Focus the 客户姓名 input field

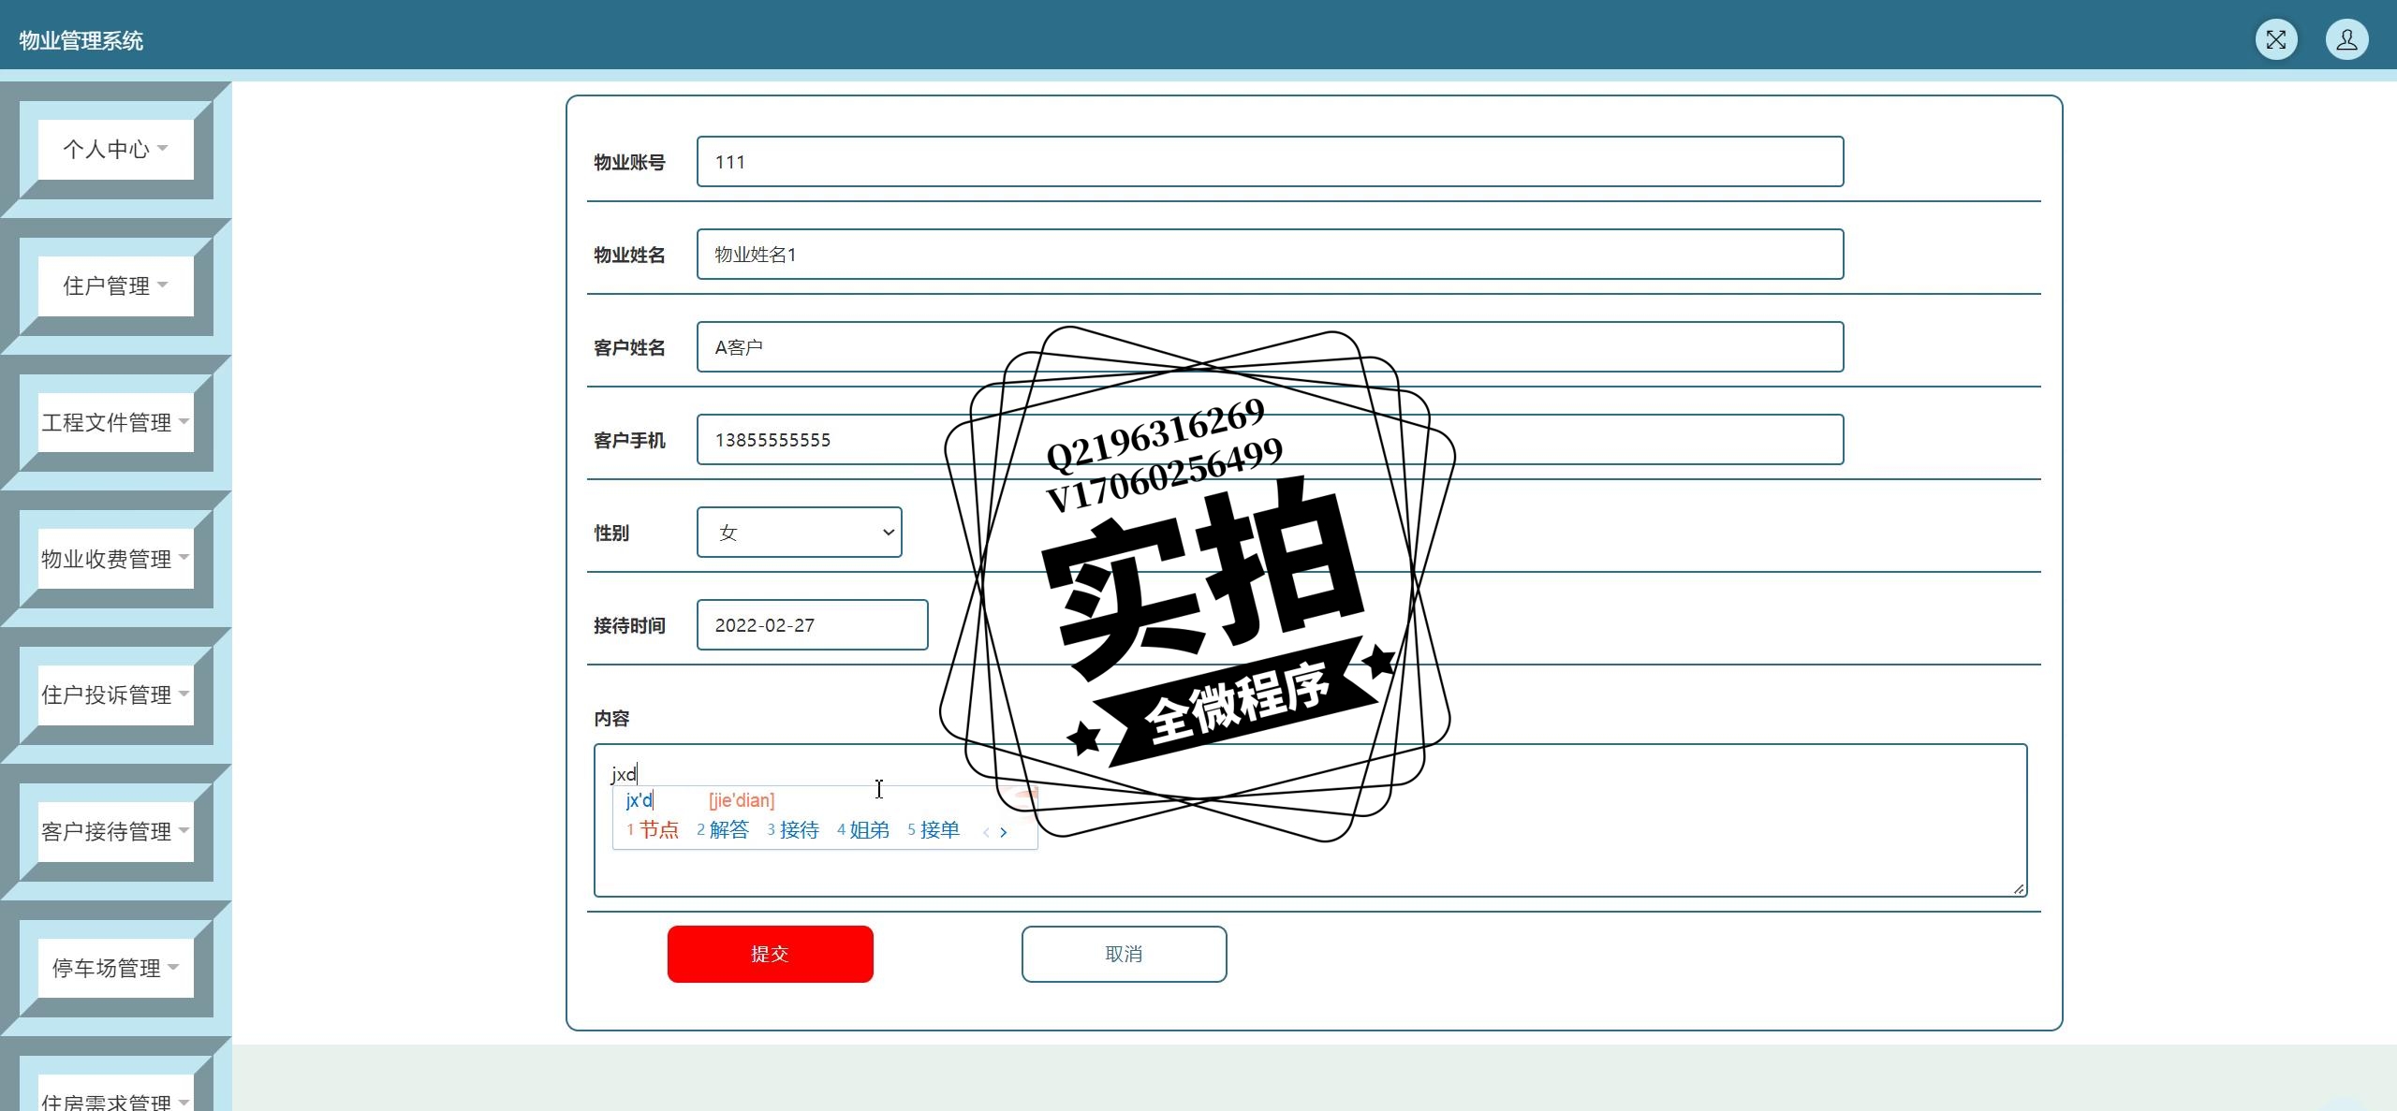(1270, 347)
